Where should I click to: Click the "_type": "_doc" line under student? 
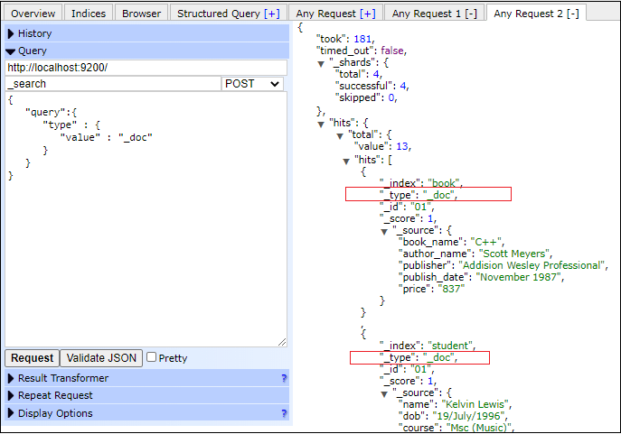419,357
